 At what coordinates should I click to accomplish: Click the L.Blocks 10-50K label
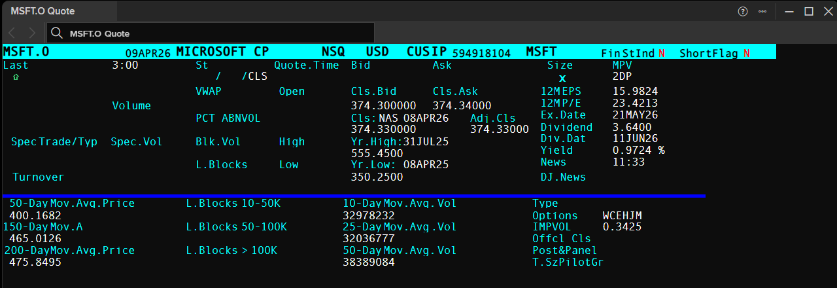pos(233,204)
